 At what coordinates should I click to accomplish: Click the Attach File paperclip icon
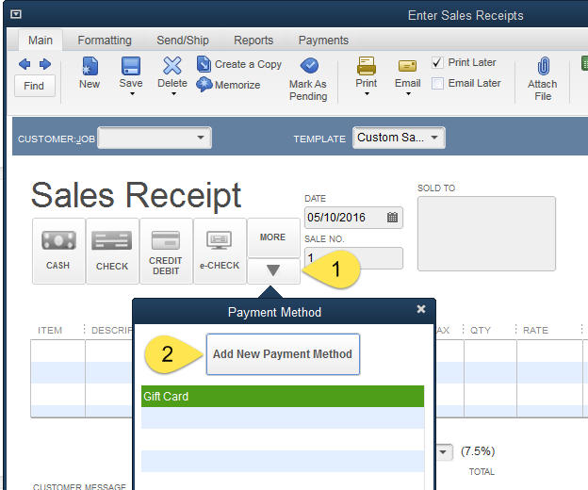[544, 66]
